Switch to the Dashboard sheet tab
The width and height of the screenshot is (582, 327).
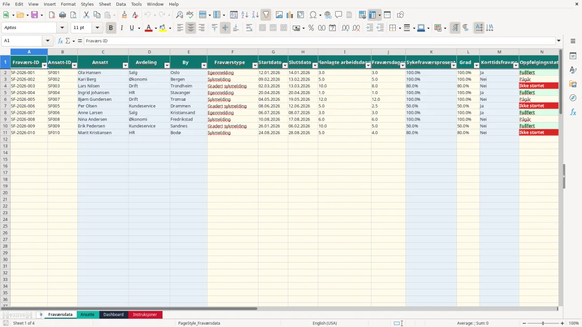113,315
